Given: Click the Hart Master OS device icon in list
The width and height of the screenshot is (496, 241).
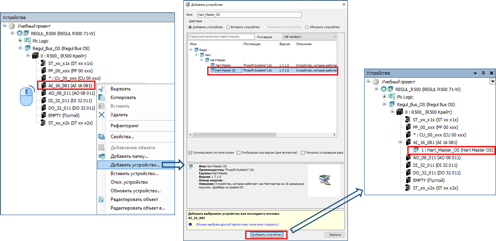Looking at the screenshot, I should click(x=212, y=71).
